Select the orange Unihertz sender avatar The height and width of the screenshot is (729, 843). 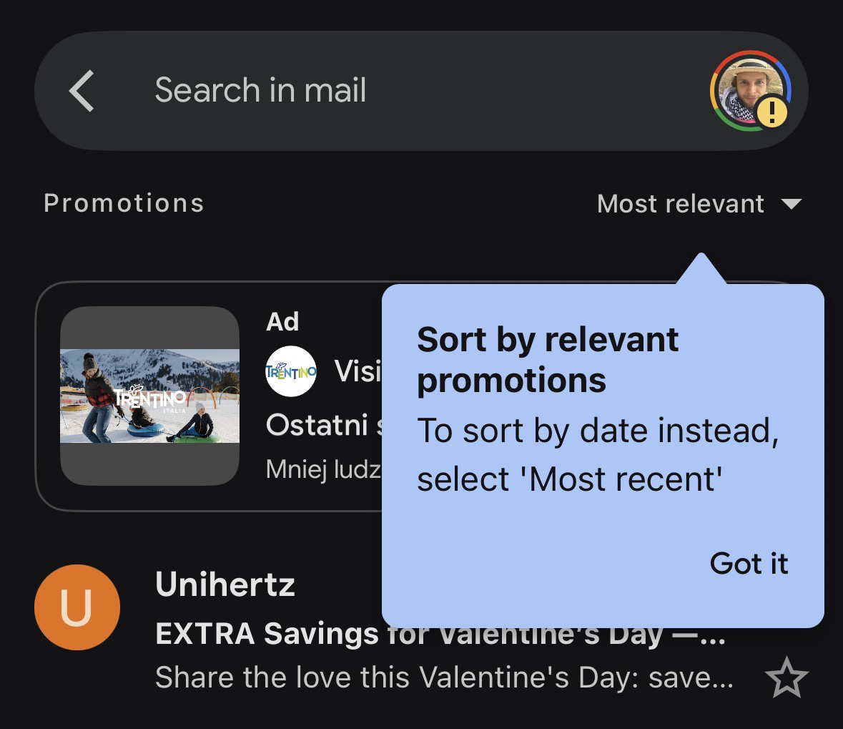point(77,607)
